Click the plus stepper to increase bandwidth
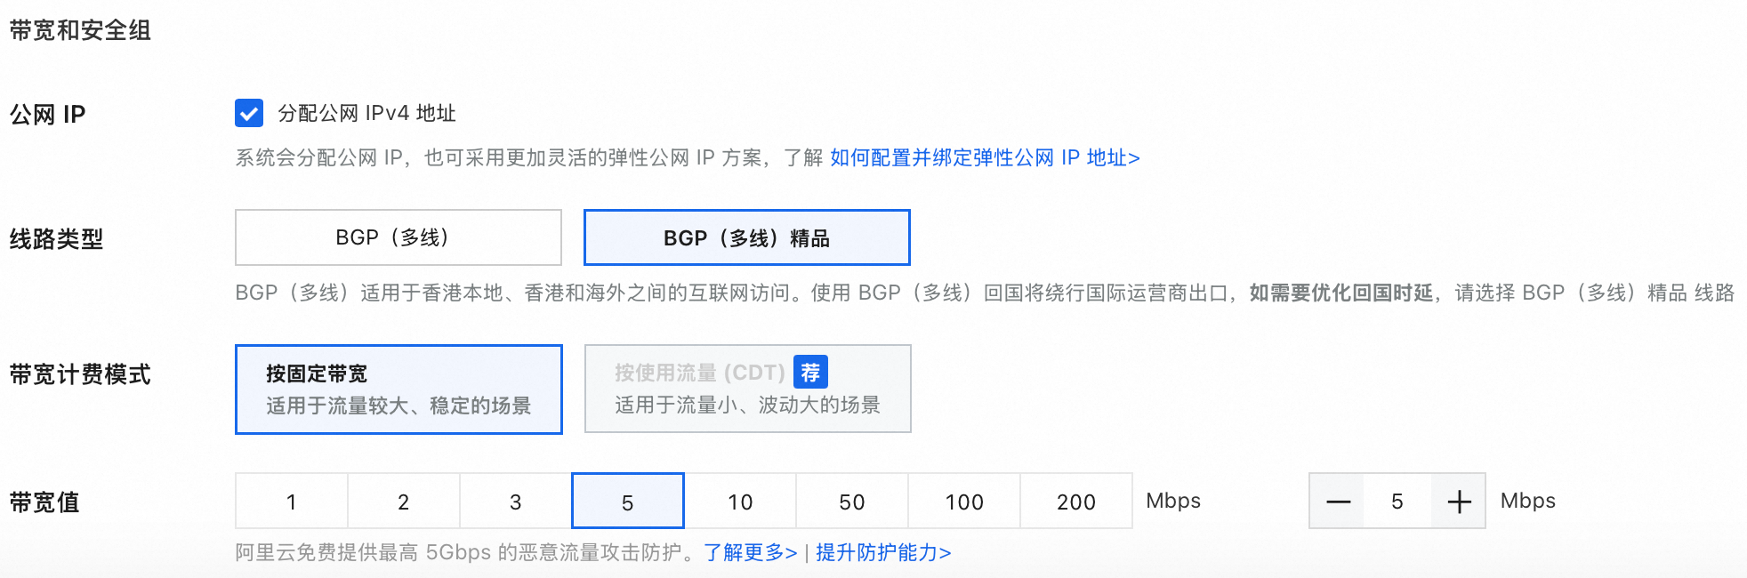 (x=1458, y=501)
